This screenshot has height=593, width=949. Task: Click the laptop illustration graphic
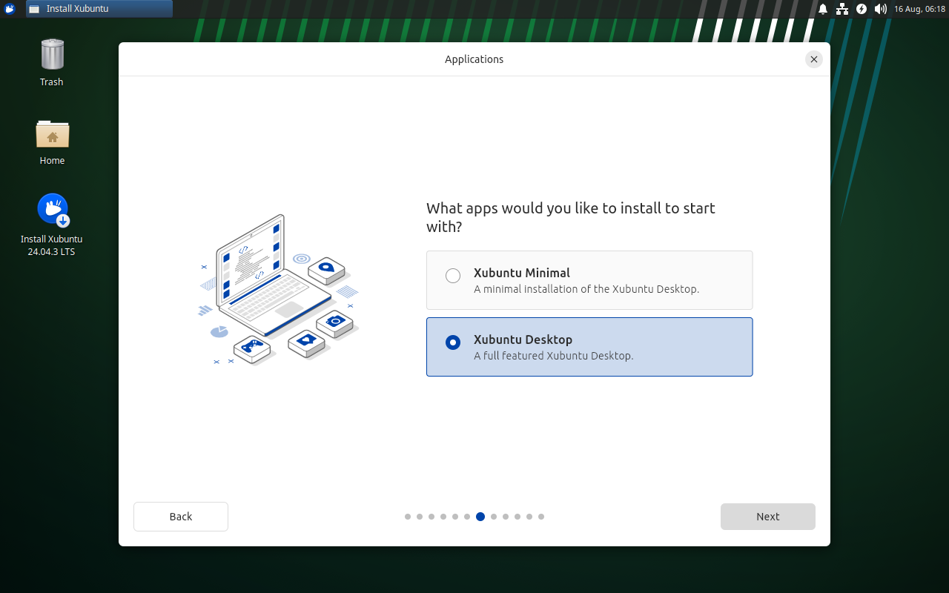278,290
